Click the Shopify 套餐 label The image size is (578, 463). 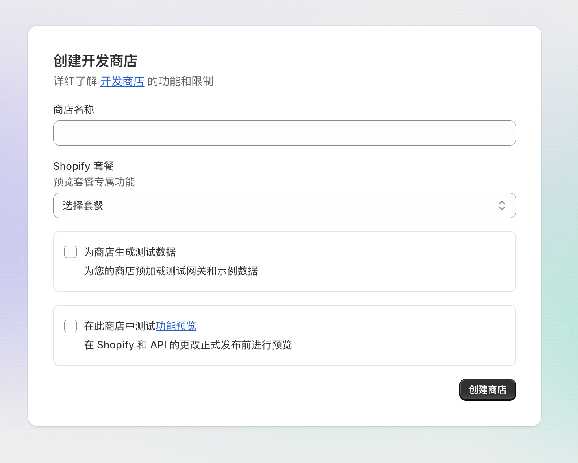(83, 166)
